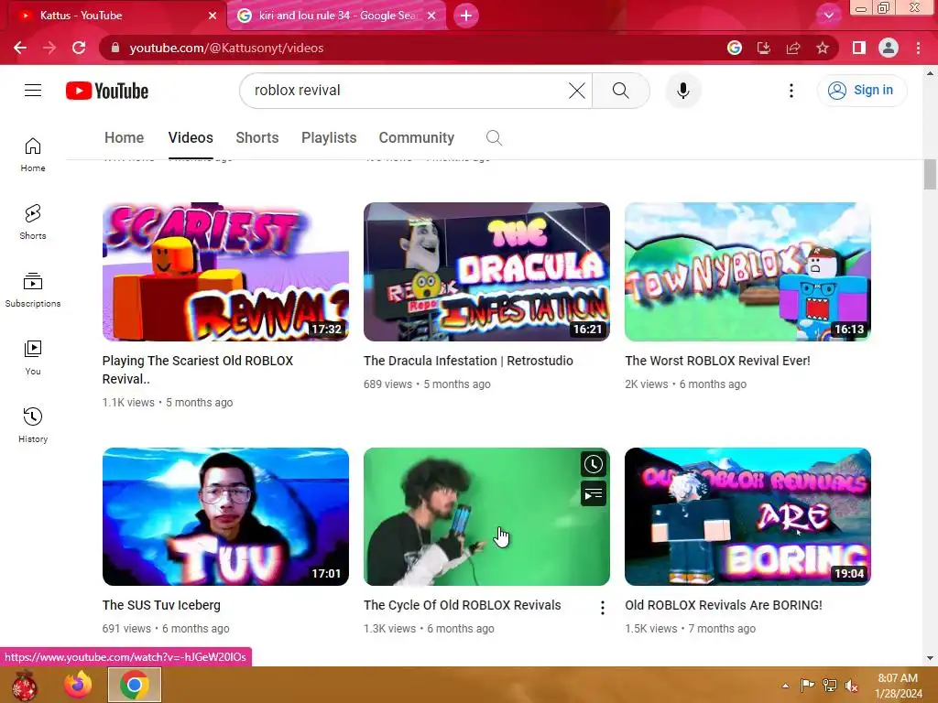
Task: Click the channel search magnifier icon
Action: point(494,137)
